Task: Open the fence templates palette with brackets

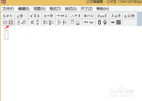Action: 8,22
